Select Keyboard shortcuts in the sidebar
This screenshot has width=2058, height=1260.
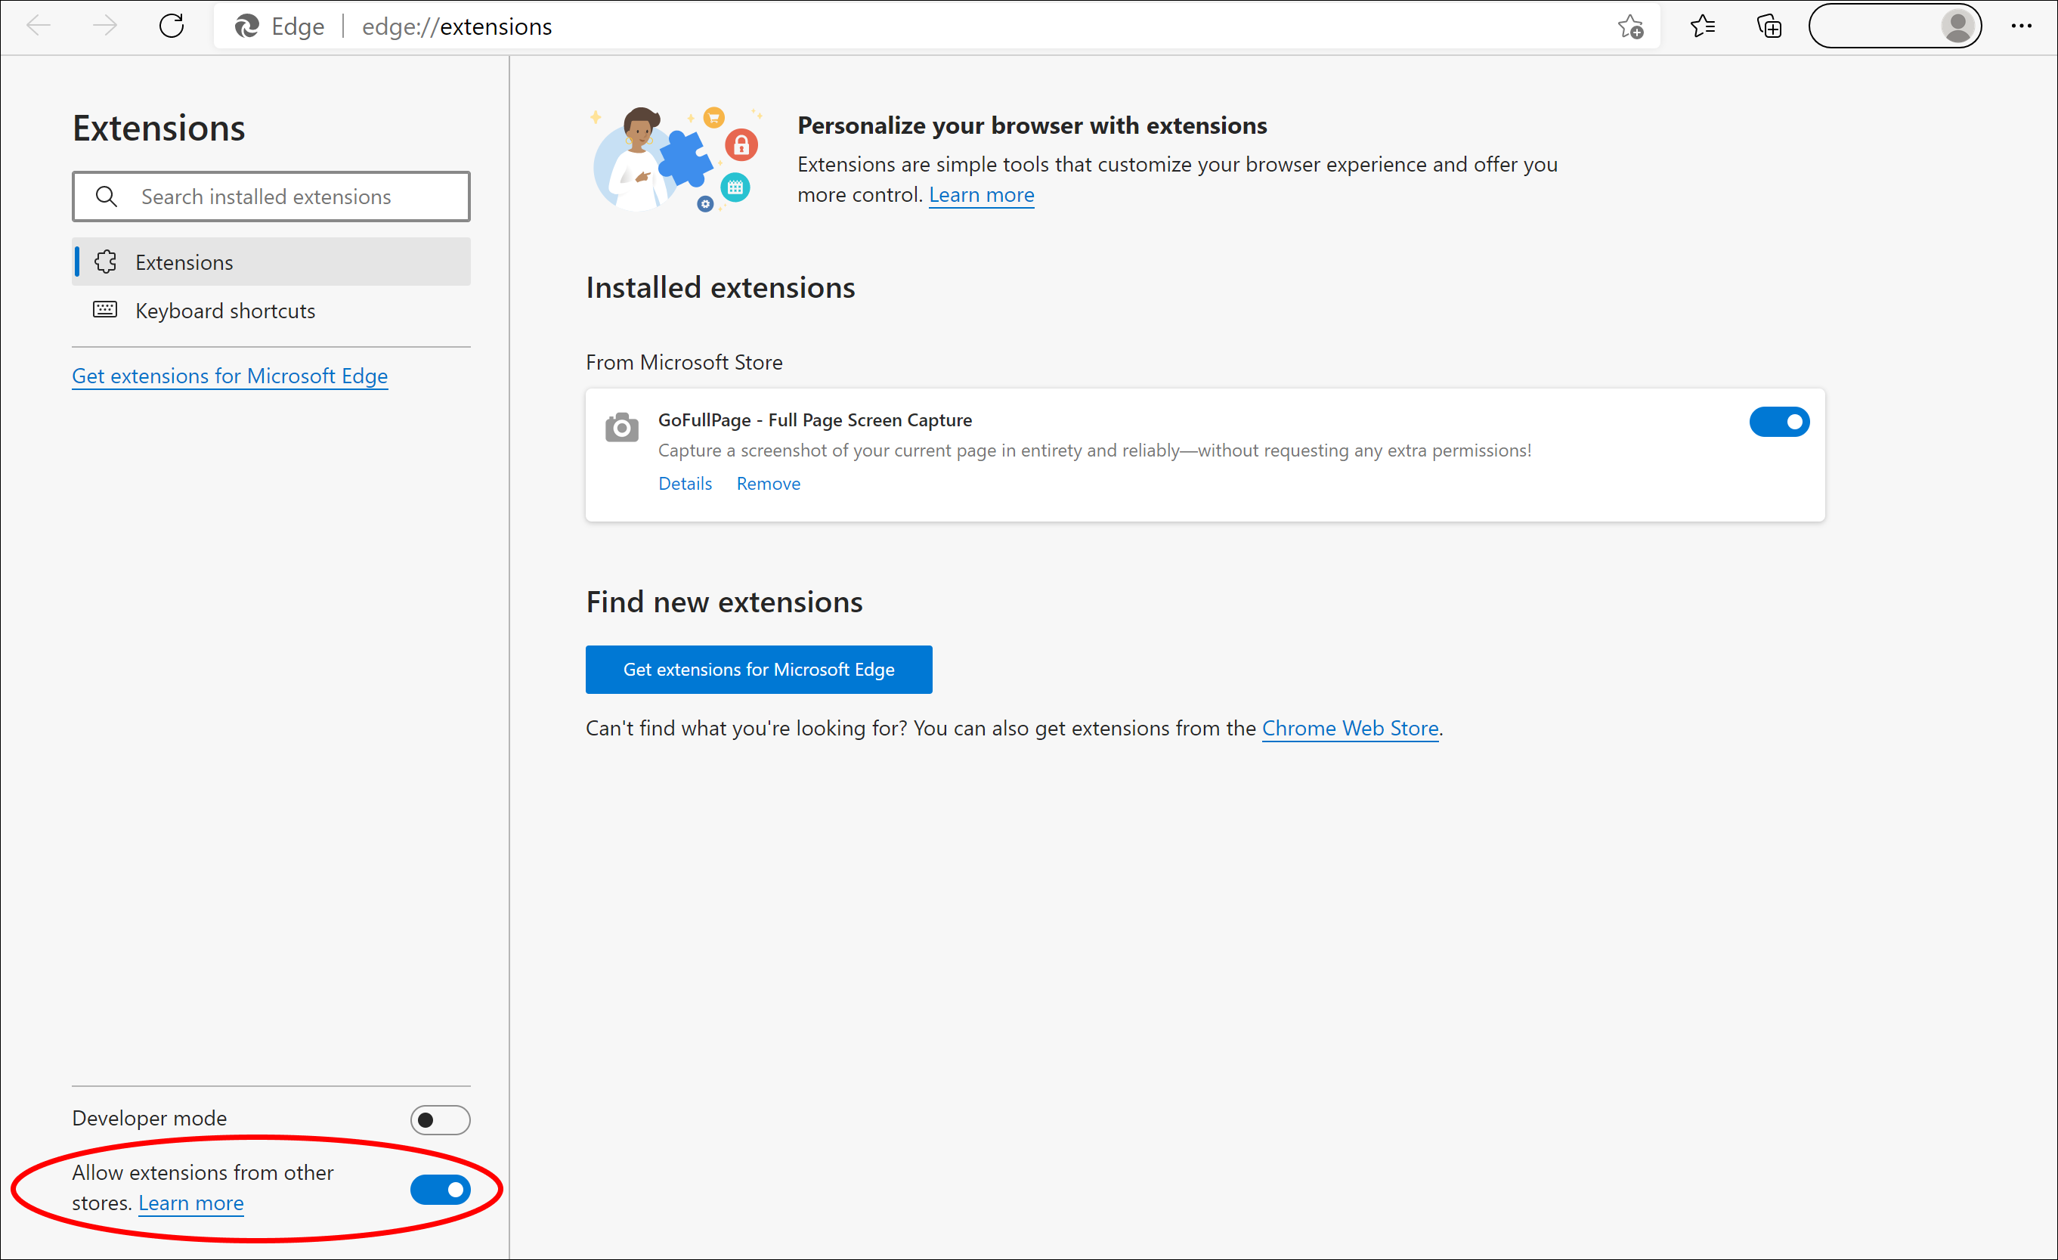click(224, 310)
